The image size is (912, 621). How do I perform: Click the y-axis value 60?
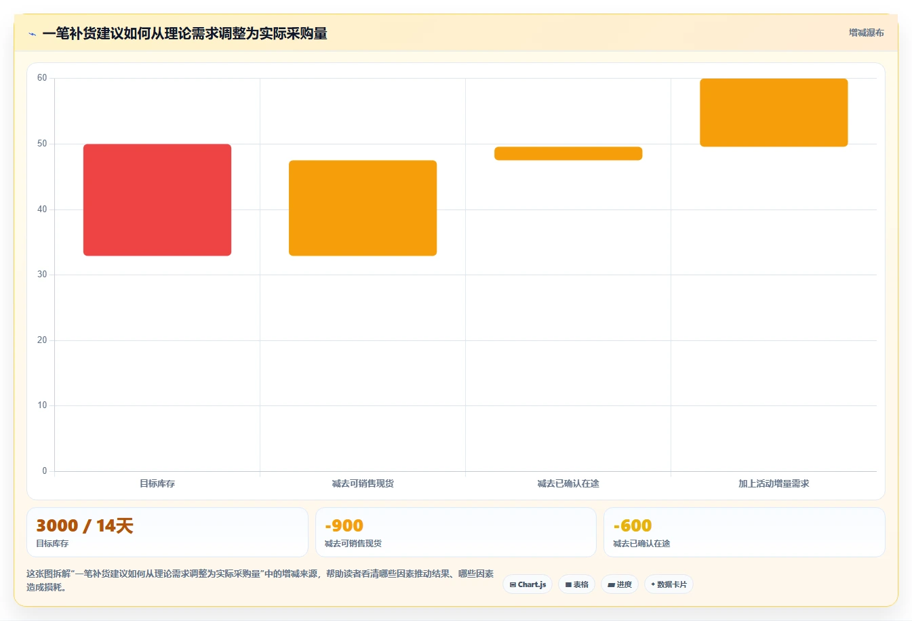[42, 78]
